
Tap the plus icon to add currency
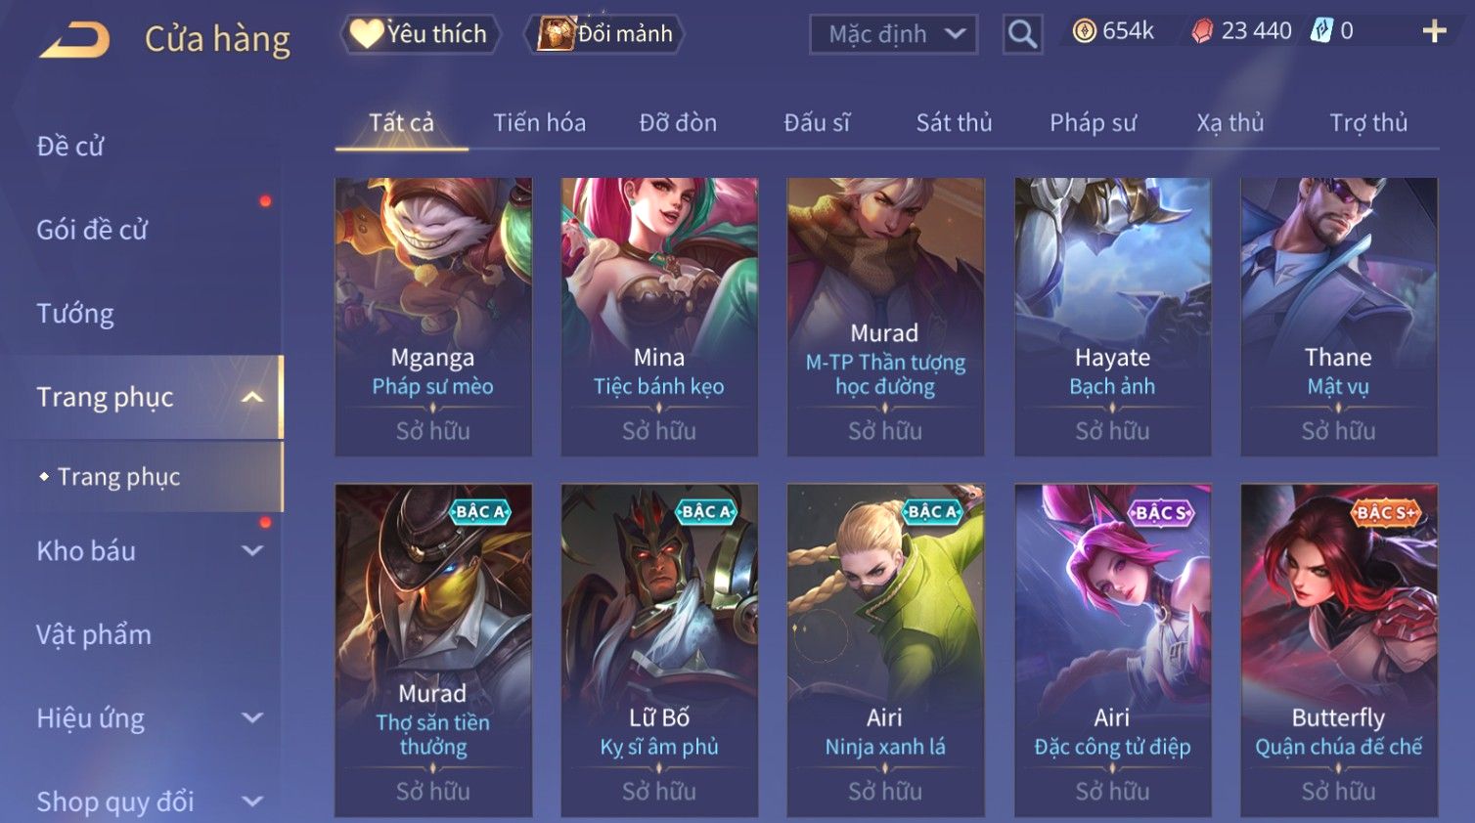pos(1434,31)
